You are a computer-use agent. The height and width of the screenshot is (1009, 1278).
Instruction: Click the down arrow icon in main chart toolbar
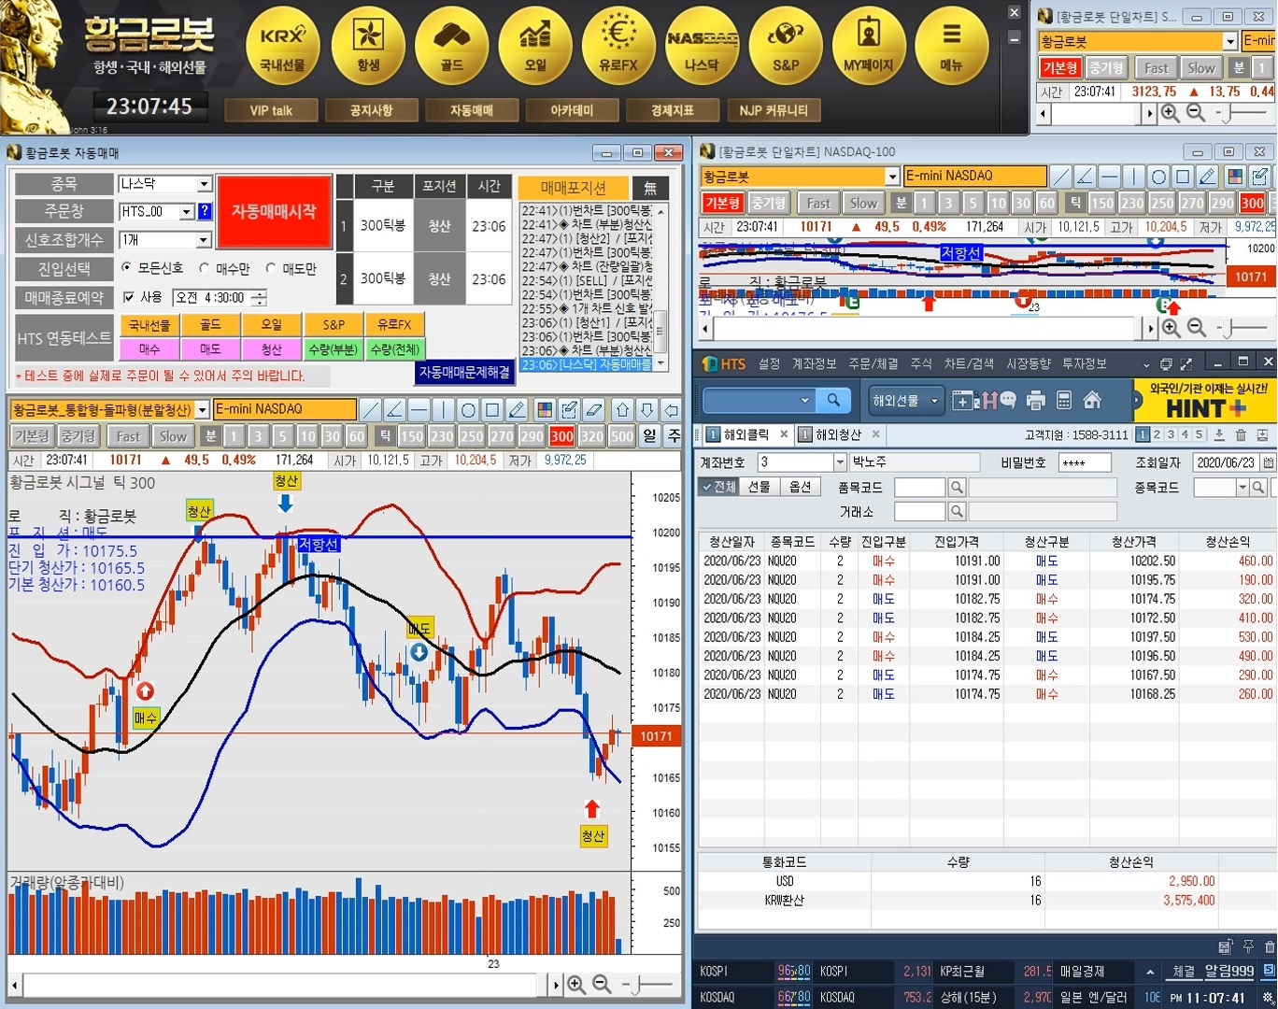tap(647, 410)
